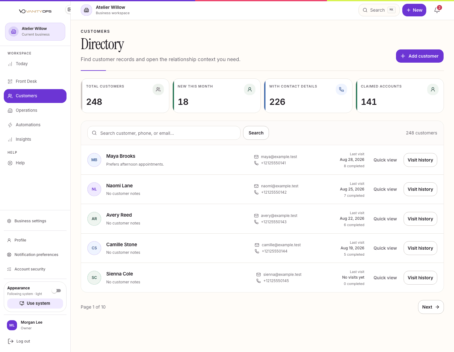Open Notification preferences

(x=35, y=255)
